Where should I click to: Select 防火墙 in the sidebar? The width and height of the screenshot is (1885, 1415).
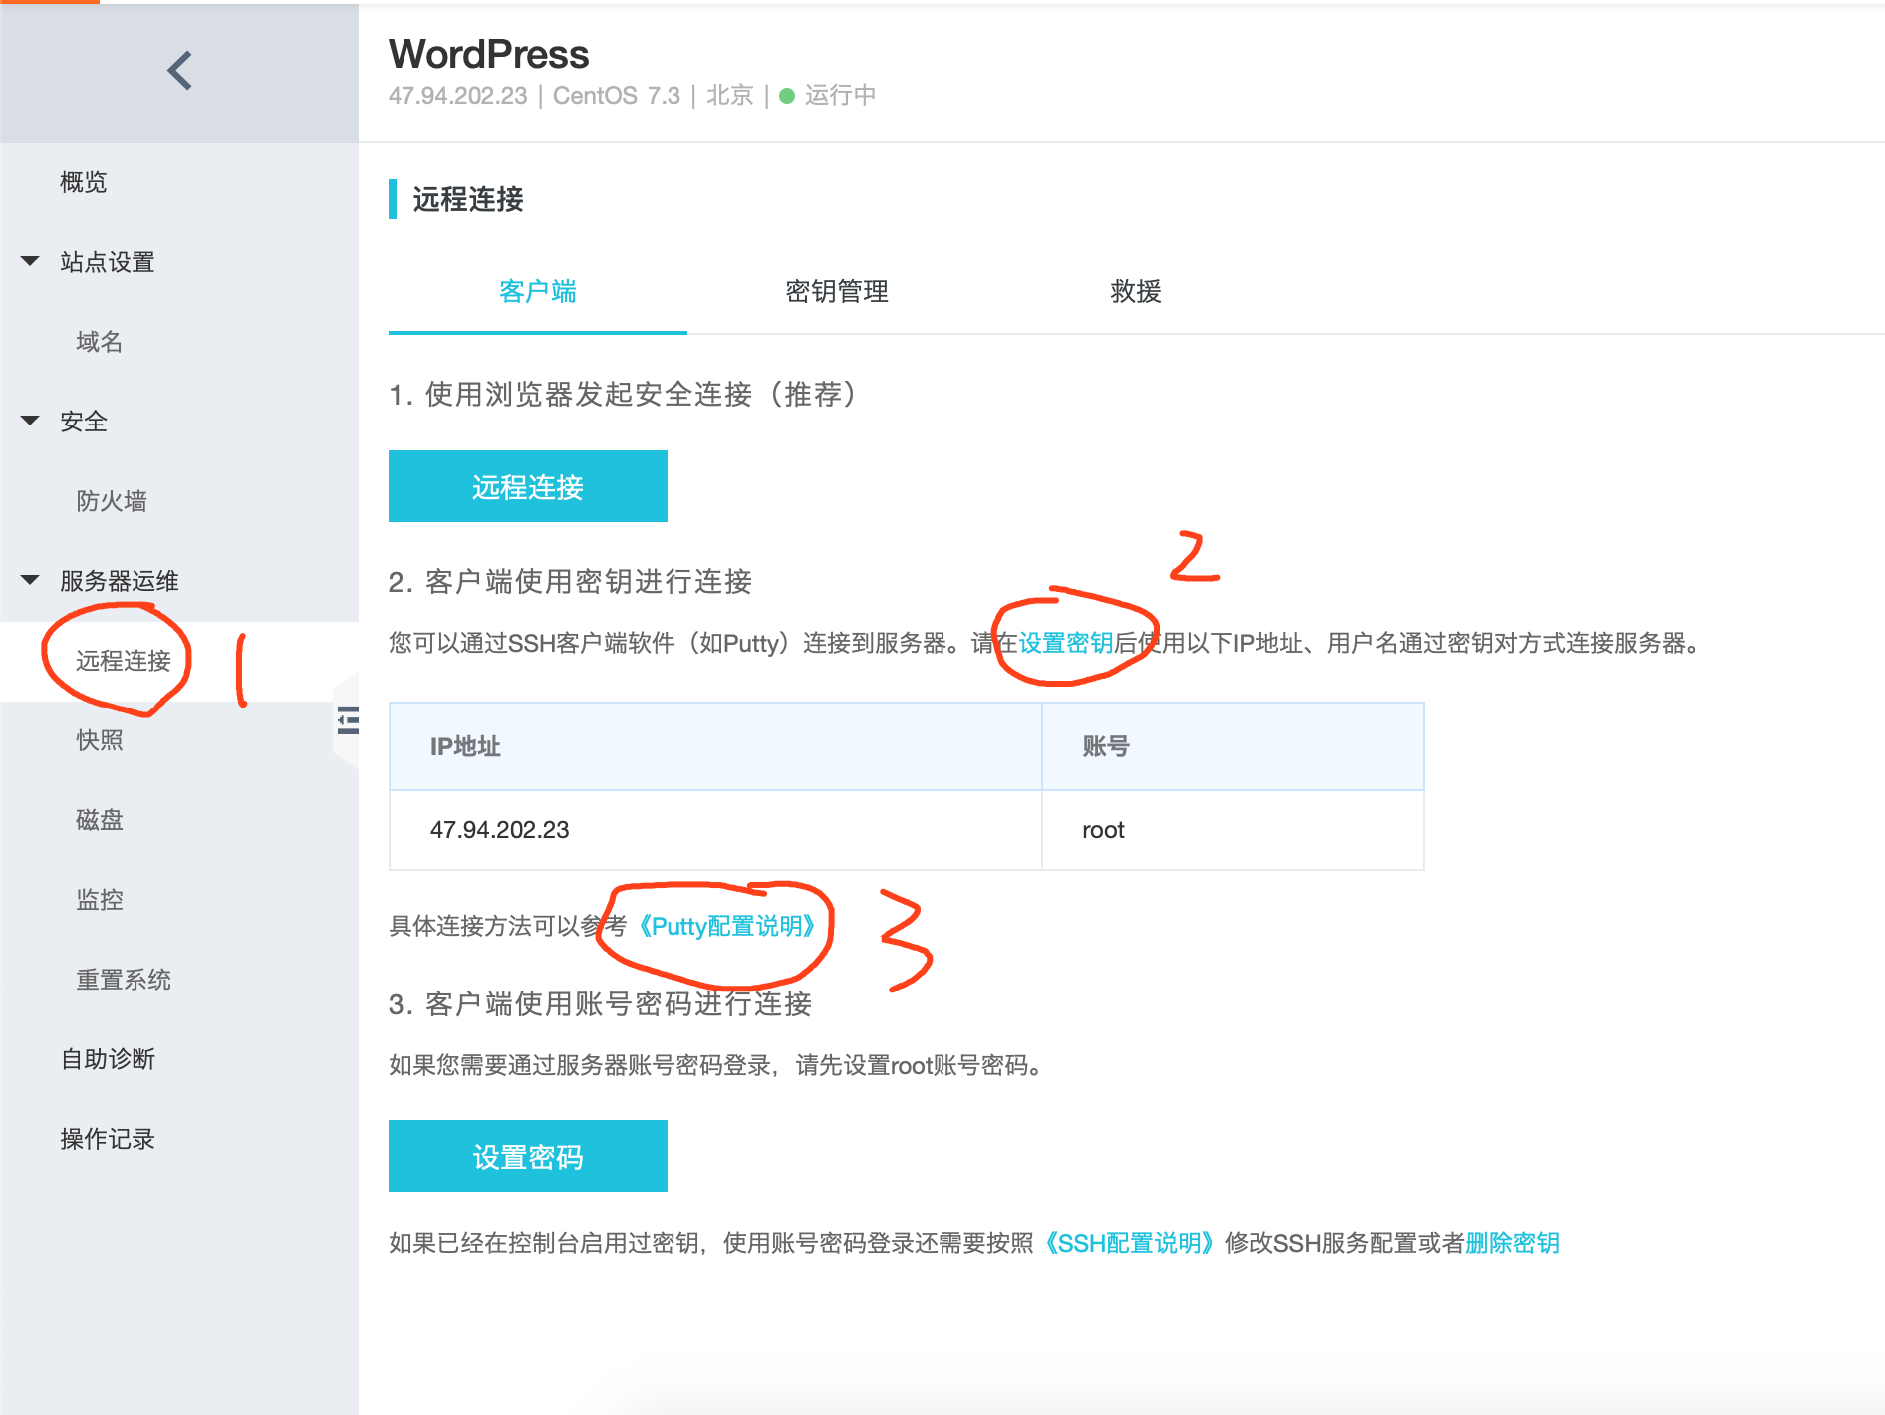111,501
